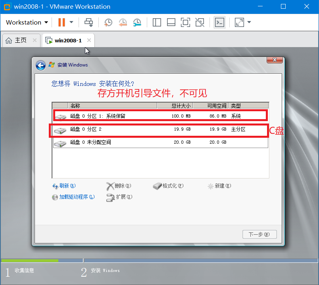Click the 总计大小 column header
The image size is (319, 285).
click(175, 106)
